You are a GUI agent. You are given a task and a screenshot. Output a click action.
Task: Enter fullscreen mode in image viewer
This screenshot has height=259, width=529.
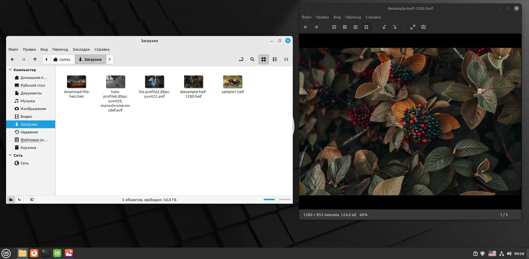pos(413,27)
